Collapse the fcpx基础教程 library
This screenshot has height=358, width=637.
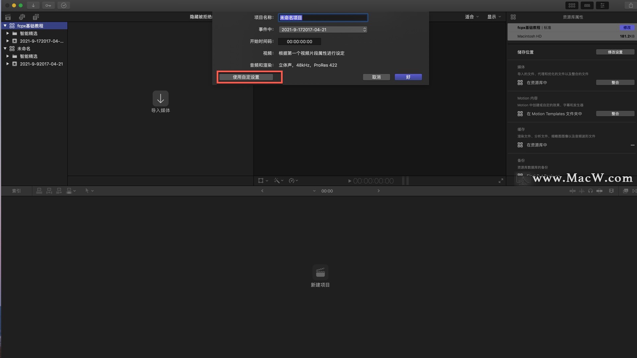(5, 26)
